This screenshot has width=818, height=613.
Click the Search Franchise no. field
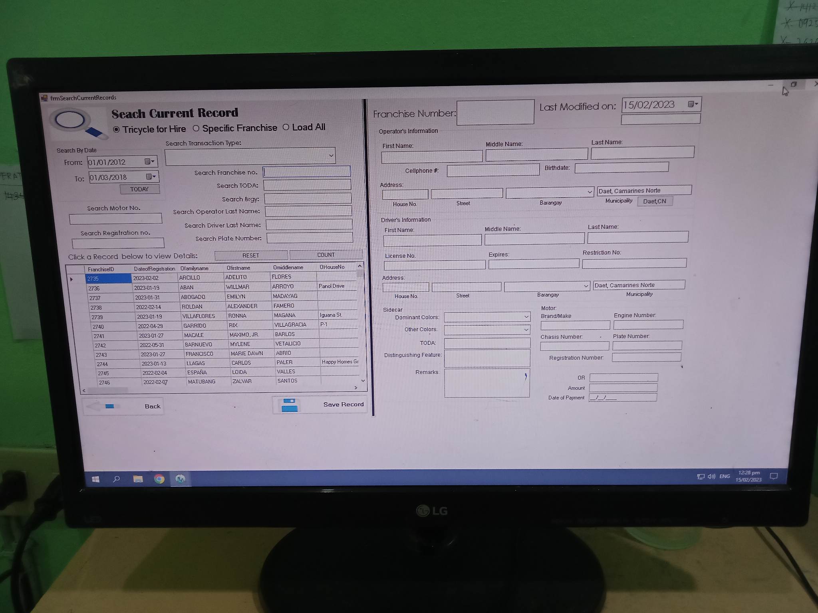pos(306,172)
